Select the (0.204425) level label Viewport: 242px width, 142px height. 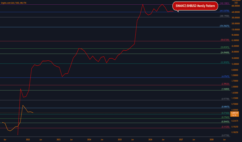tap(225, 121)
